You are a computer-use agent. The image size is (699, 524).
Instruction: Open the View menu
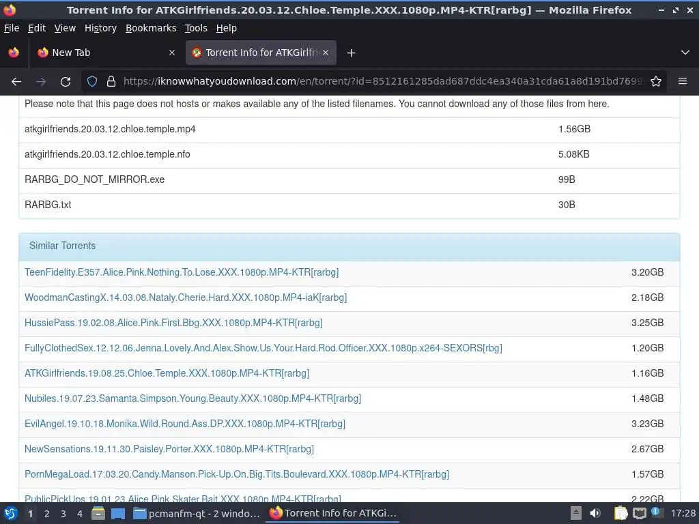65,28
